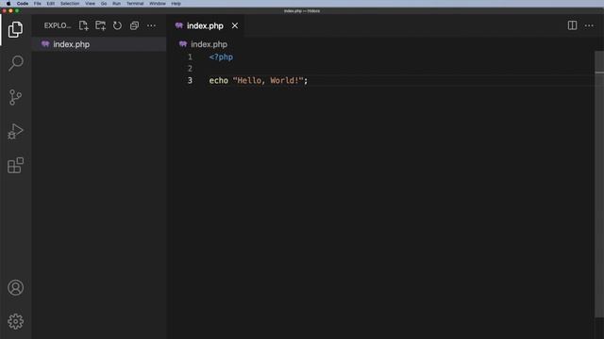Open the Selection menu

pos(70,4)
